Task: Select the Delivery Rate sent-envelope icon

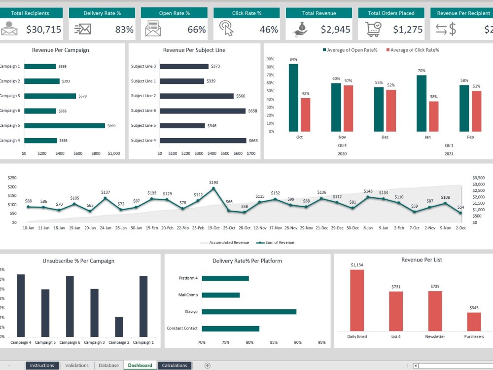Action: coord(83,29)
